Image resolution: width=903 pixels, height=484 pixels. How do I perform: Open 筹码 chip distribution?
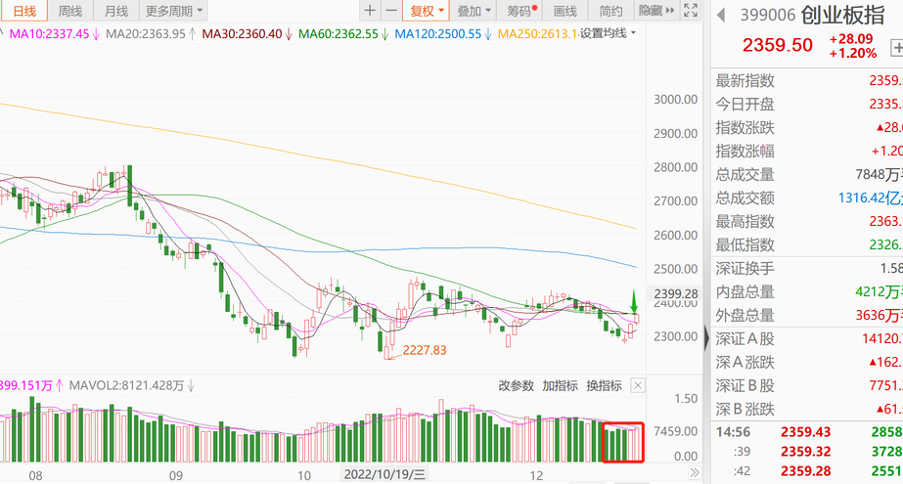click(519, 11)
